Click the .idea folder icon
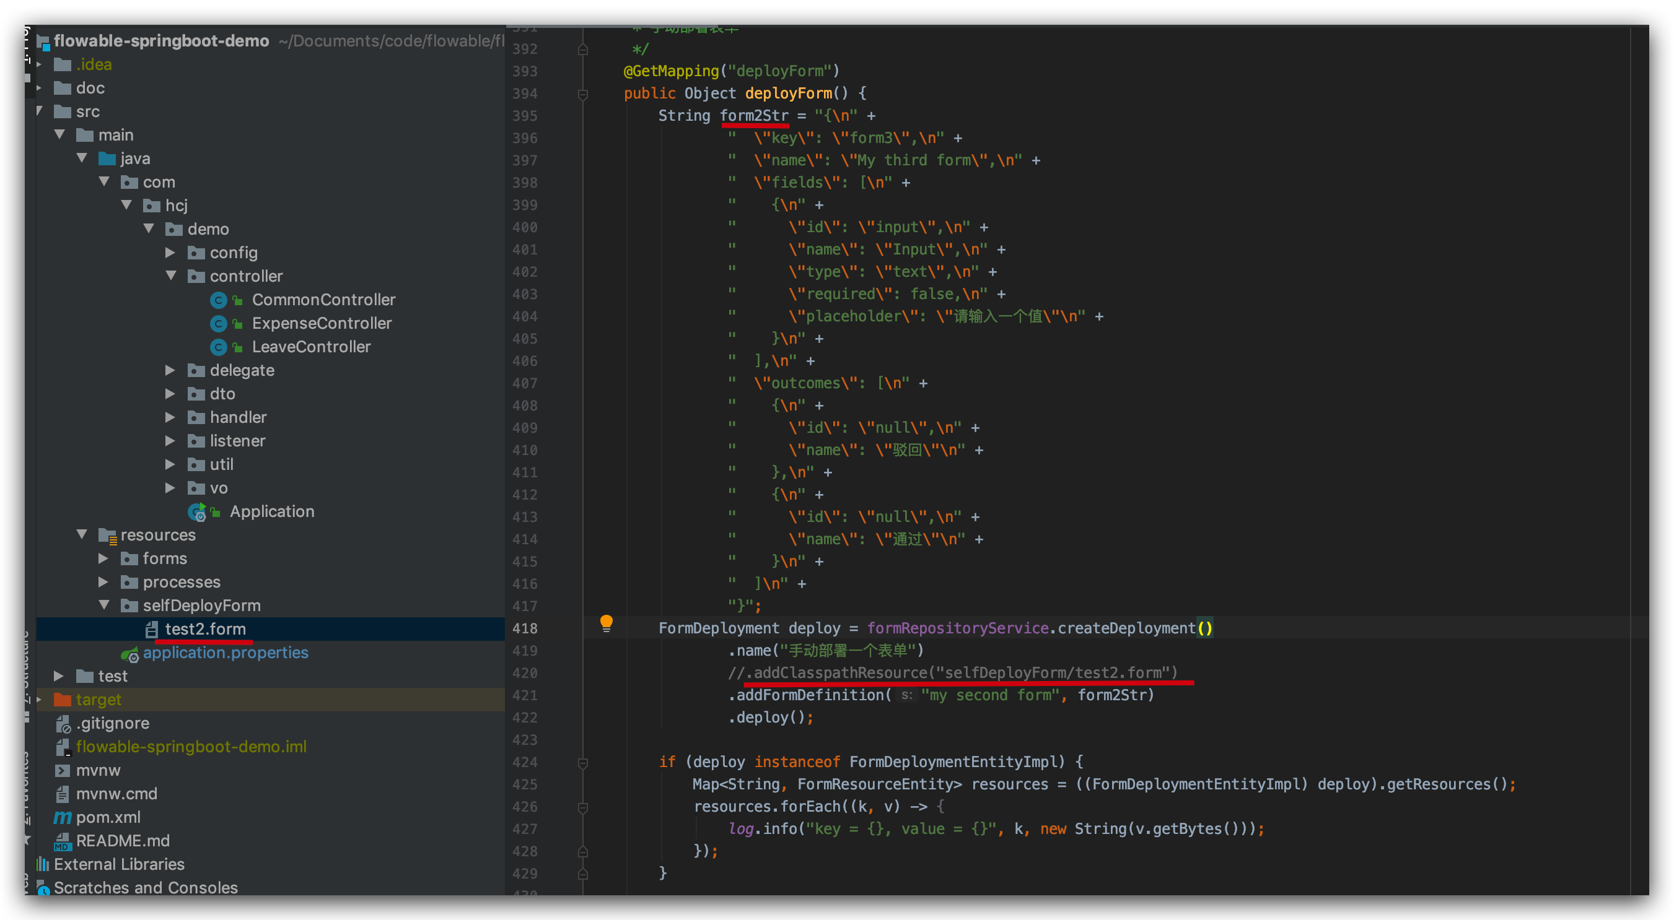 point(63,64)
